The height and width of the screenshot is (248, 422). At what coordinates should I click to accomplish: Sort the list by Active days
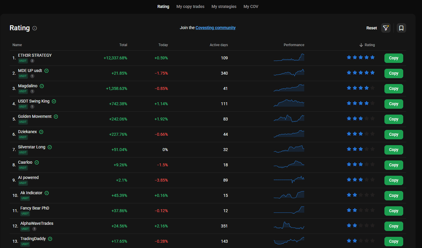coord(219,45)
